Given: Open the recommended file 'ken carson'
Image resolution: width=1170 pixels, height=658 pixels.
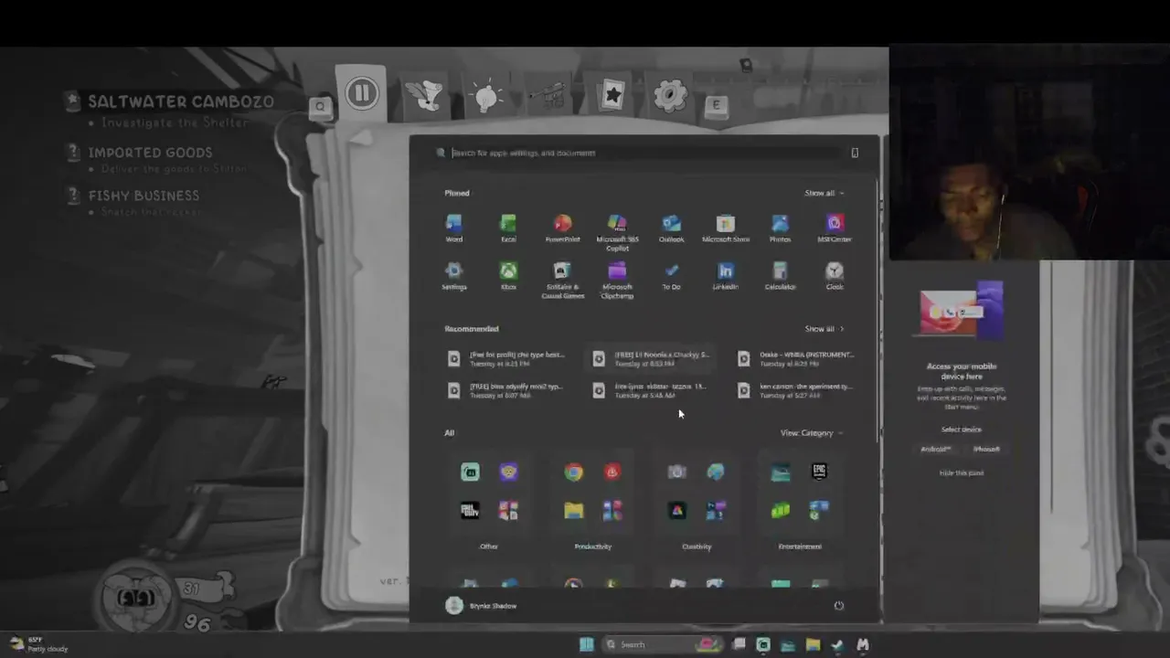Looking at the screenshot, I should click(x=796, y=390).
